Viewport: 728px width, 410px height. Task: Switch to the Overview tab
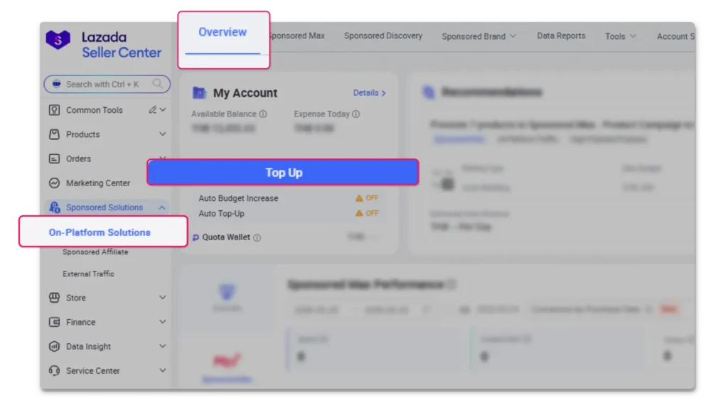tap(223, 33)
